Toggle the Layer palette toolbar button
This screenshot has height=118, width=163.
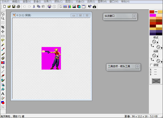pyautogui.click(x=79, y=7)
